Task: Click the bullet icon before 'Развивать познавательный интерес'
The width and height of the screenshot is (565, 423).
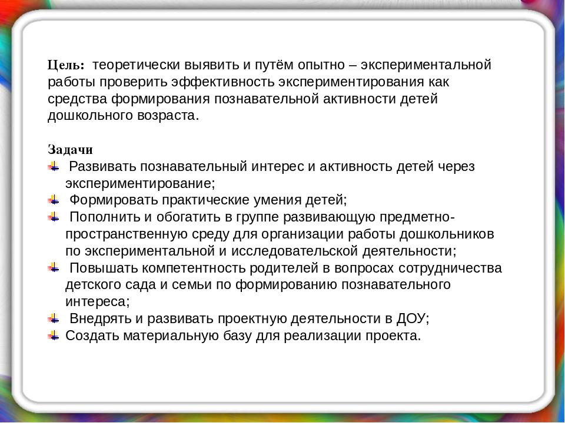Action: point(54,166)
